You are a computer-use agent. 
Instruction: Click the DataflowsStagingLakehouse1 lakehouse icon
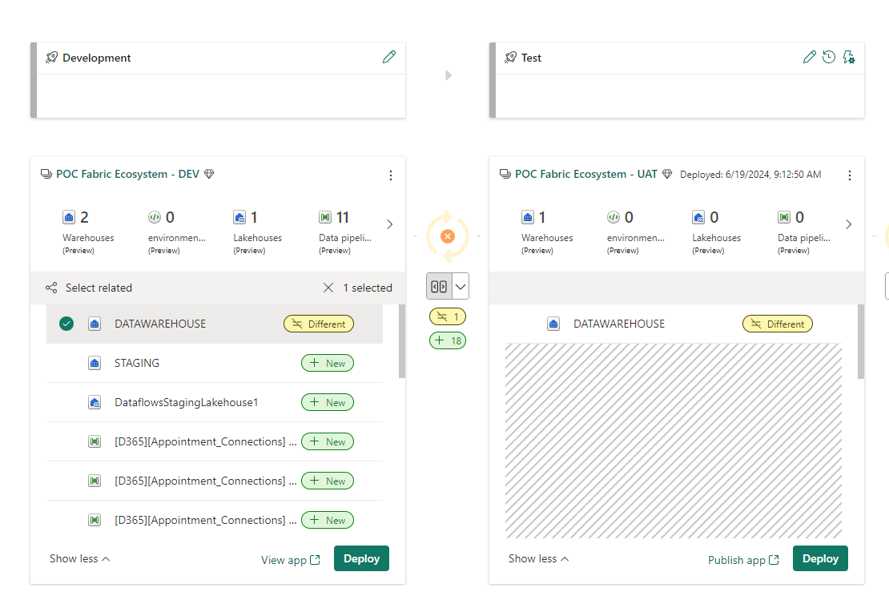point(95,402)
